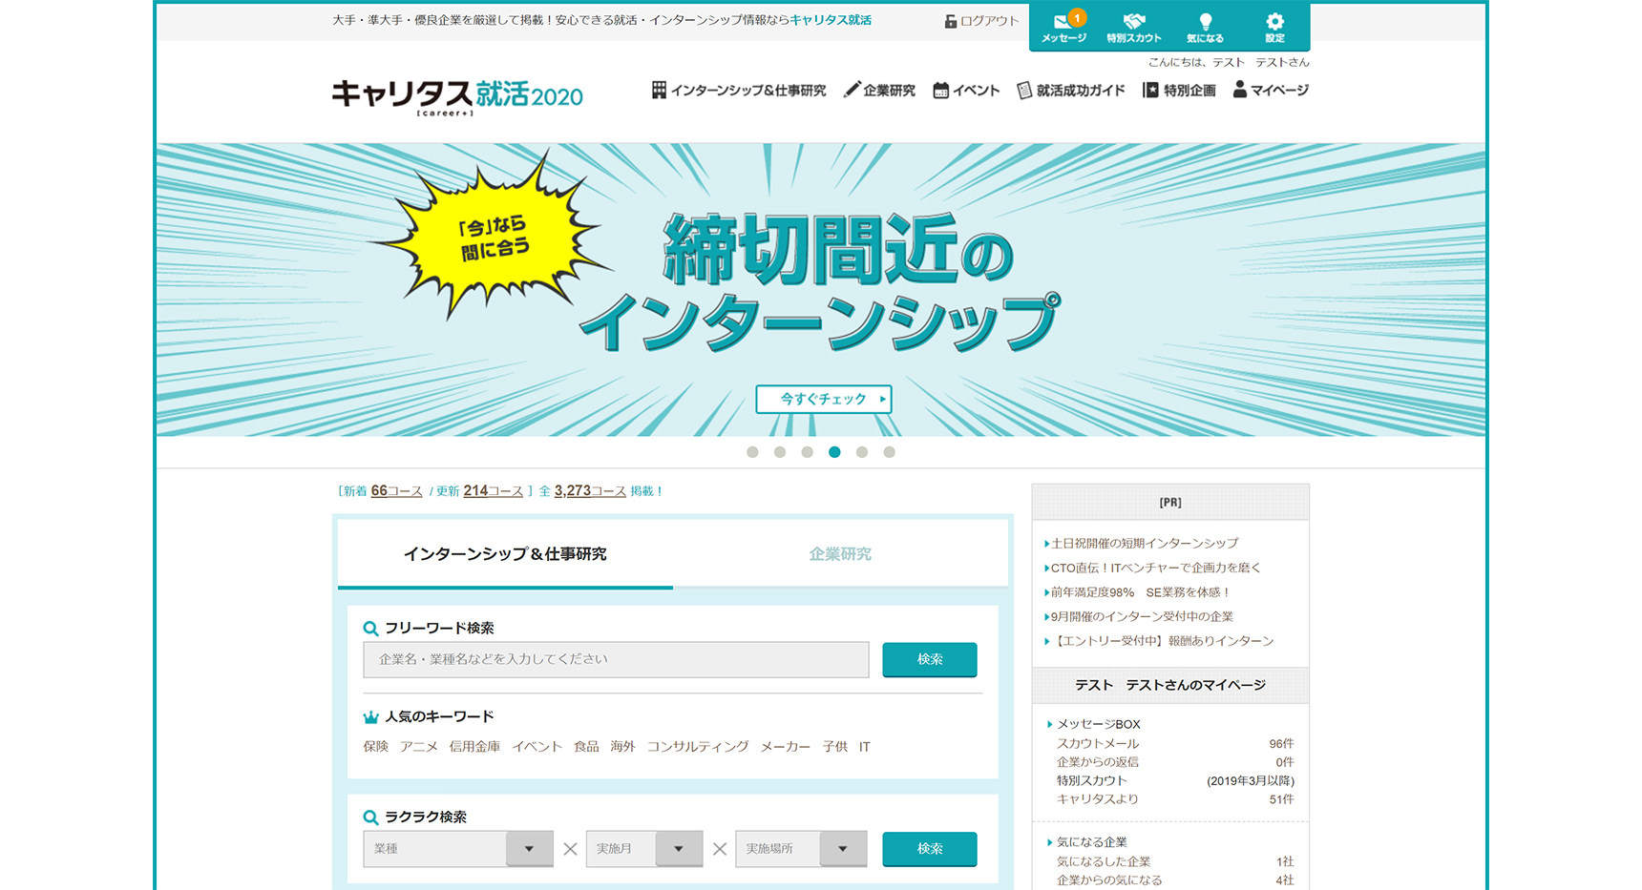
Task: Click the 食品 keyword
Action: tap(586, 747)
